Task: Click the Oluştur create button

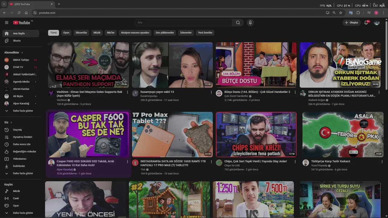Action: pos(352,23)
